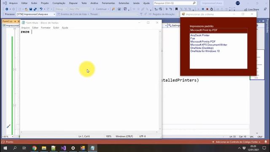Select Microsoft Print to PDF in the list box
Viewport: 270px width, 152px height.
click(203, 41)
